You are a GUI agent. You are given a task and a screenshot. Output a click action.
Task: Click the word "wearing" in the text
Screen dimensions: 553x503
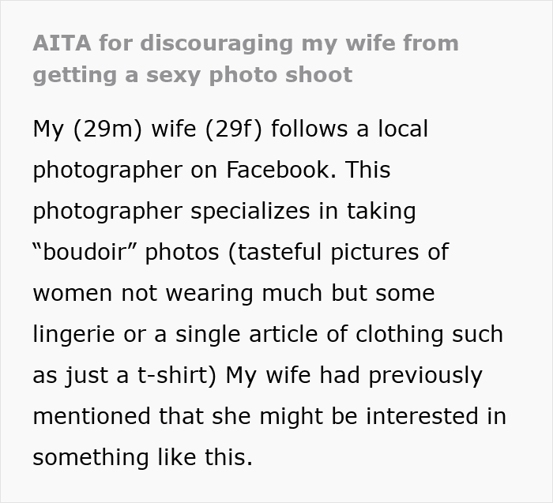[209, 295]
